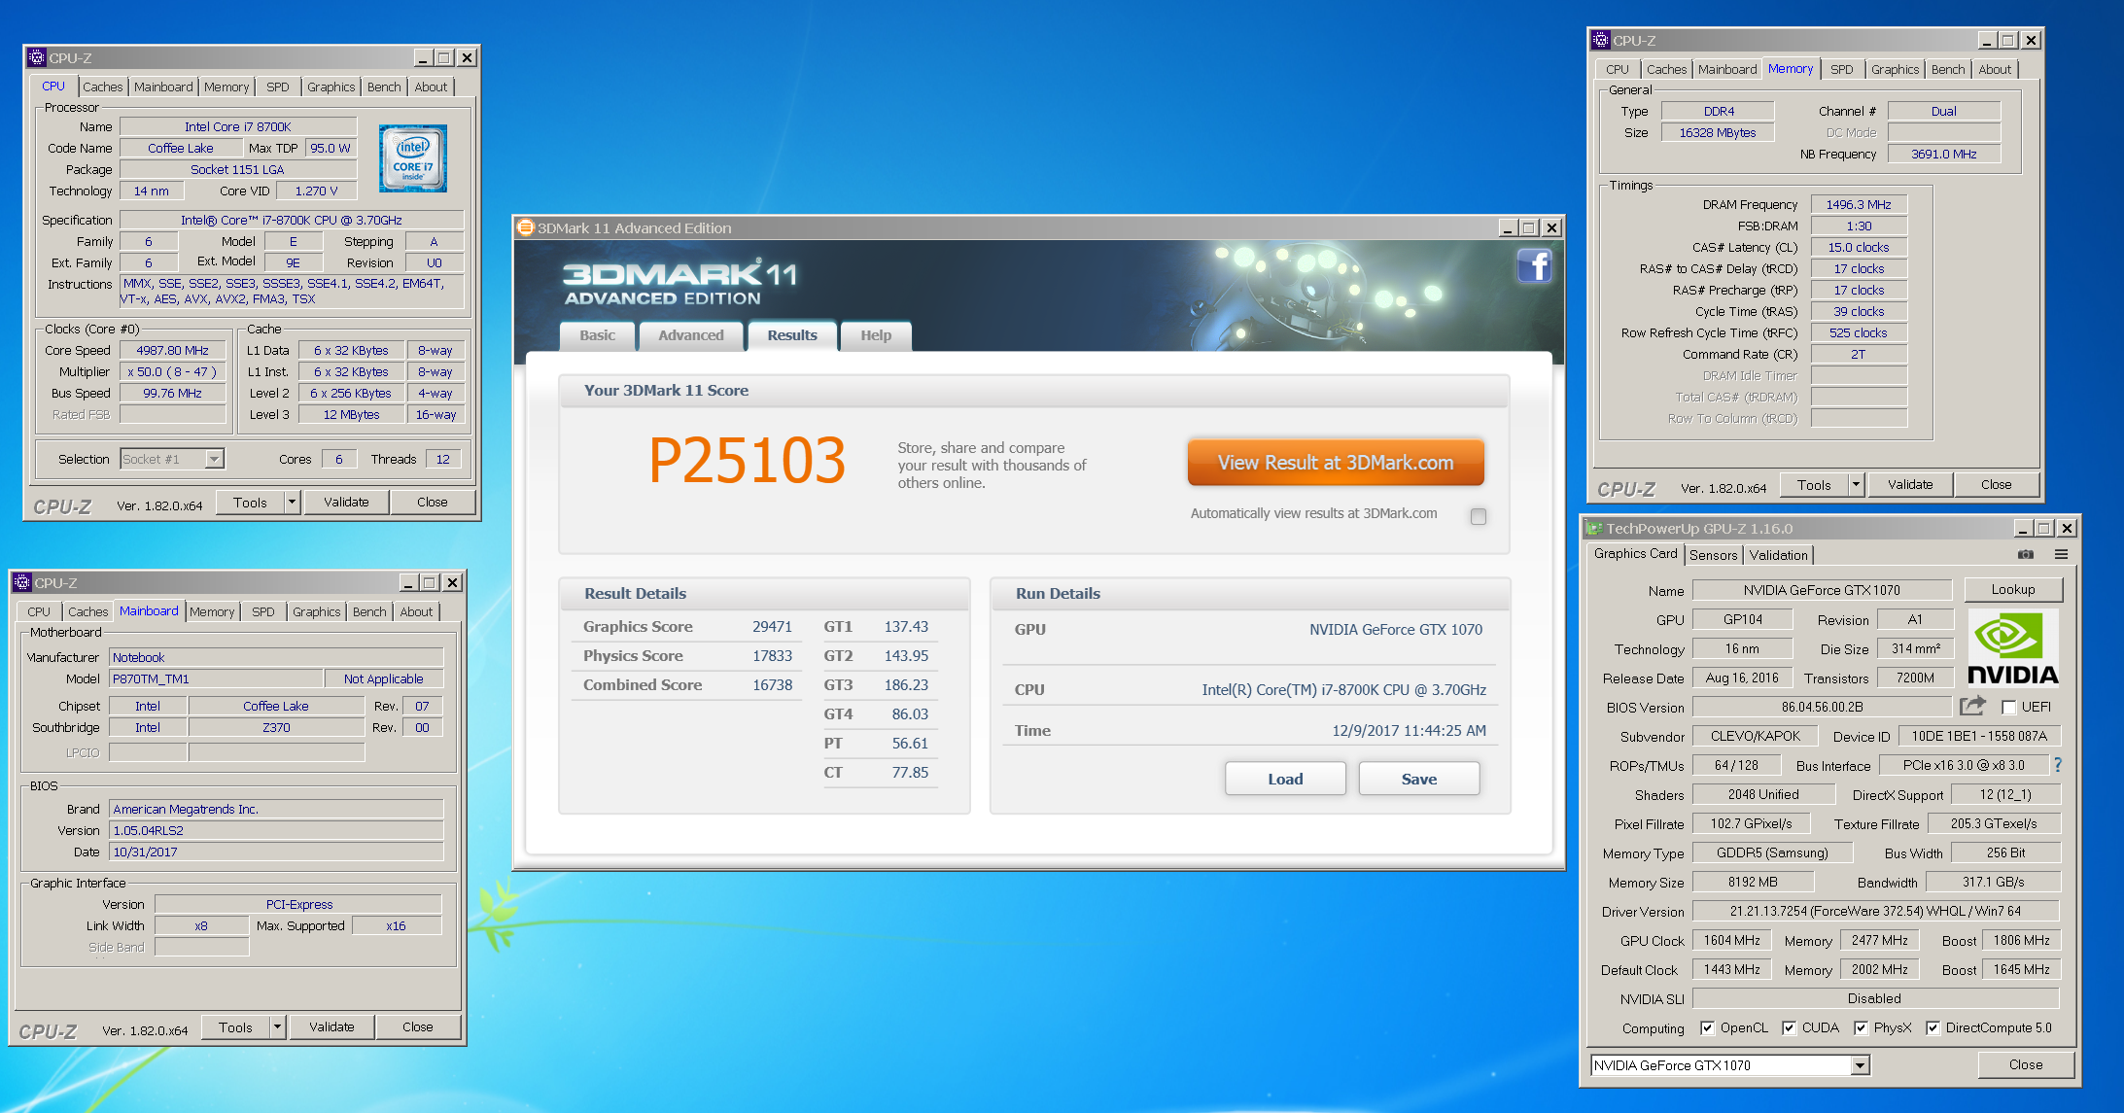Toggle the OpenCL checkbox
Image resolution: width=2124 pixels, height=1113 pixels.
(1707, 1027)
